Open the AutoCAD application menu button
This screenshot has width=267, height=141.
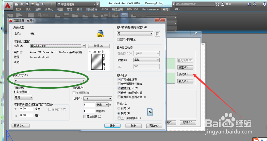[x=8, y=6]
